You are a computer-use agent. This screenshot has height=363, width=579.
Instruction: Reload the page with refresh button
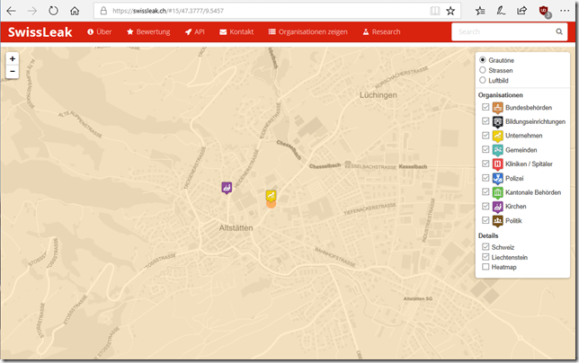[53, 11]
